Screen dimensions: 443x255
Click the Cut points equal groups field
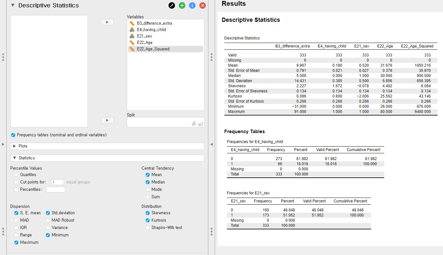click(x=57, y=182)
